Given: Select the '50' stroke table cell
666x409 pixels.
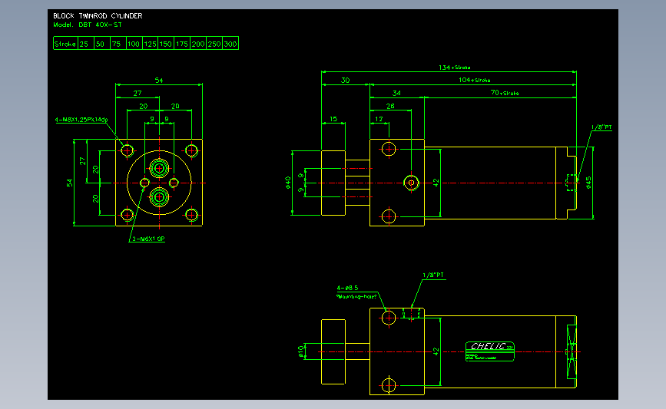Looking at the screenshot, I should [101, 43].
